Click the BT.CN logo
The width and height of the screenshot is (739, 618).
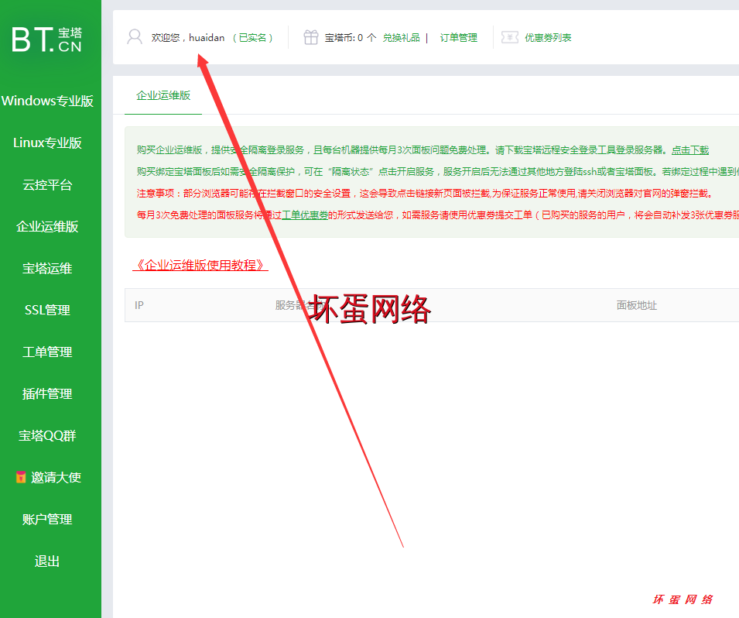pyautogui.click(x=46, y=39)
